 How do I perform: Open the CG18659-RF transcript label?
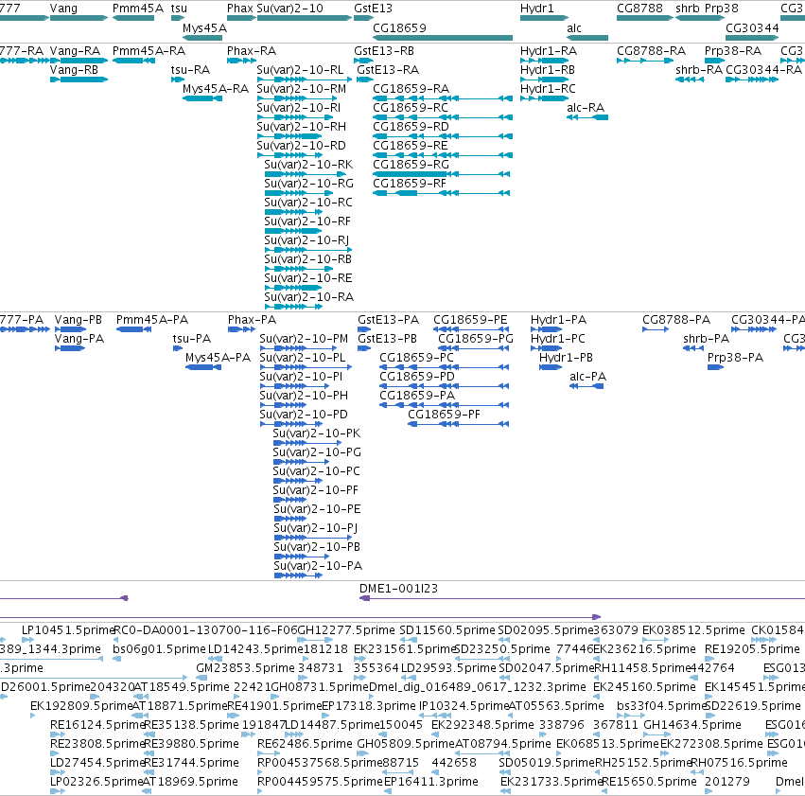point(410,184)
